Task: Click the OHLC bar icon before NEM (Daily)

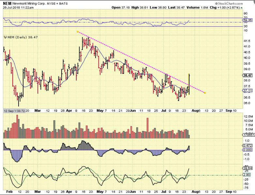Action: [x=5, y=37]
